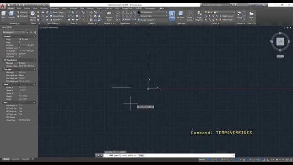Switch to the Manage ribbon tab
This screenshot has width=293, height=165.
[90, 8]
